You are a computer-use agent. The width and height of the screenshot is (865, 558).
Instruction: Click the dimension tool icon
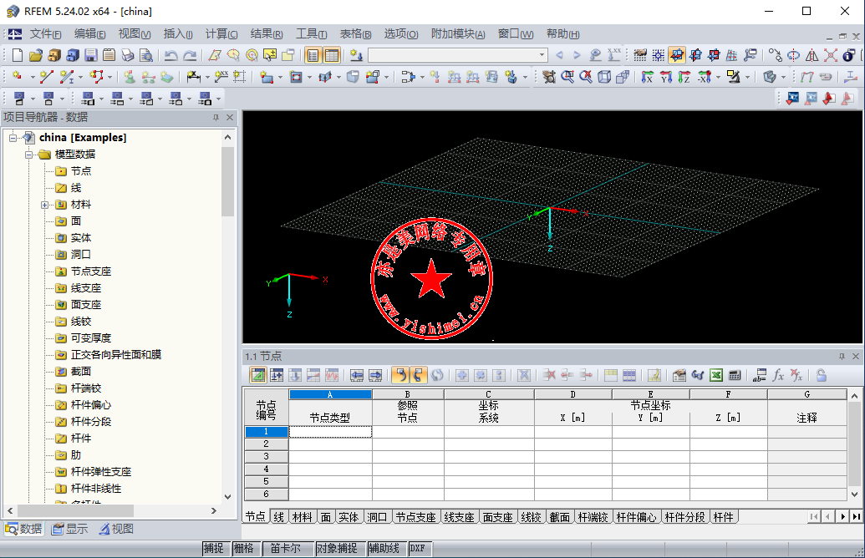[x=193, y=77]
